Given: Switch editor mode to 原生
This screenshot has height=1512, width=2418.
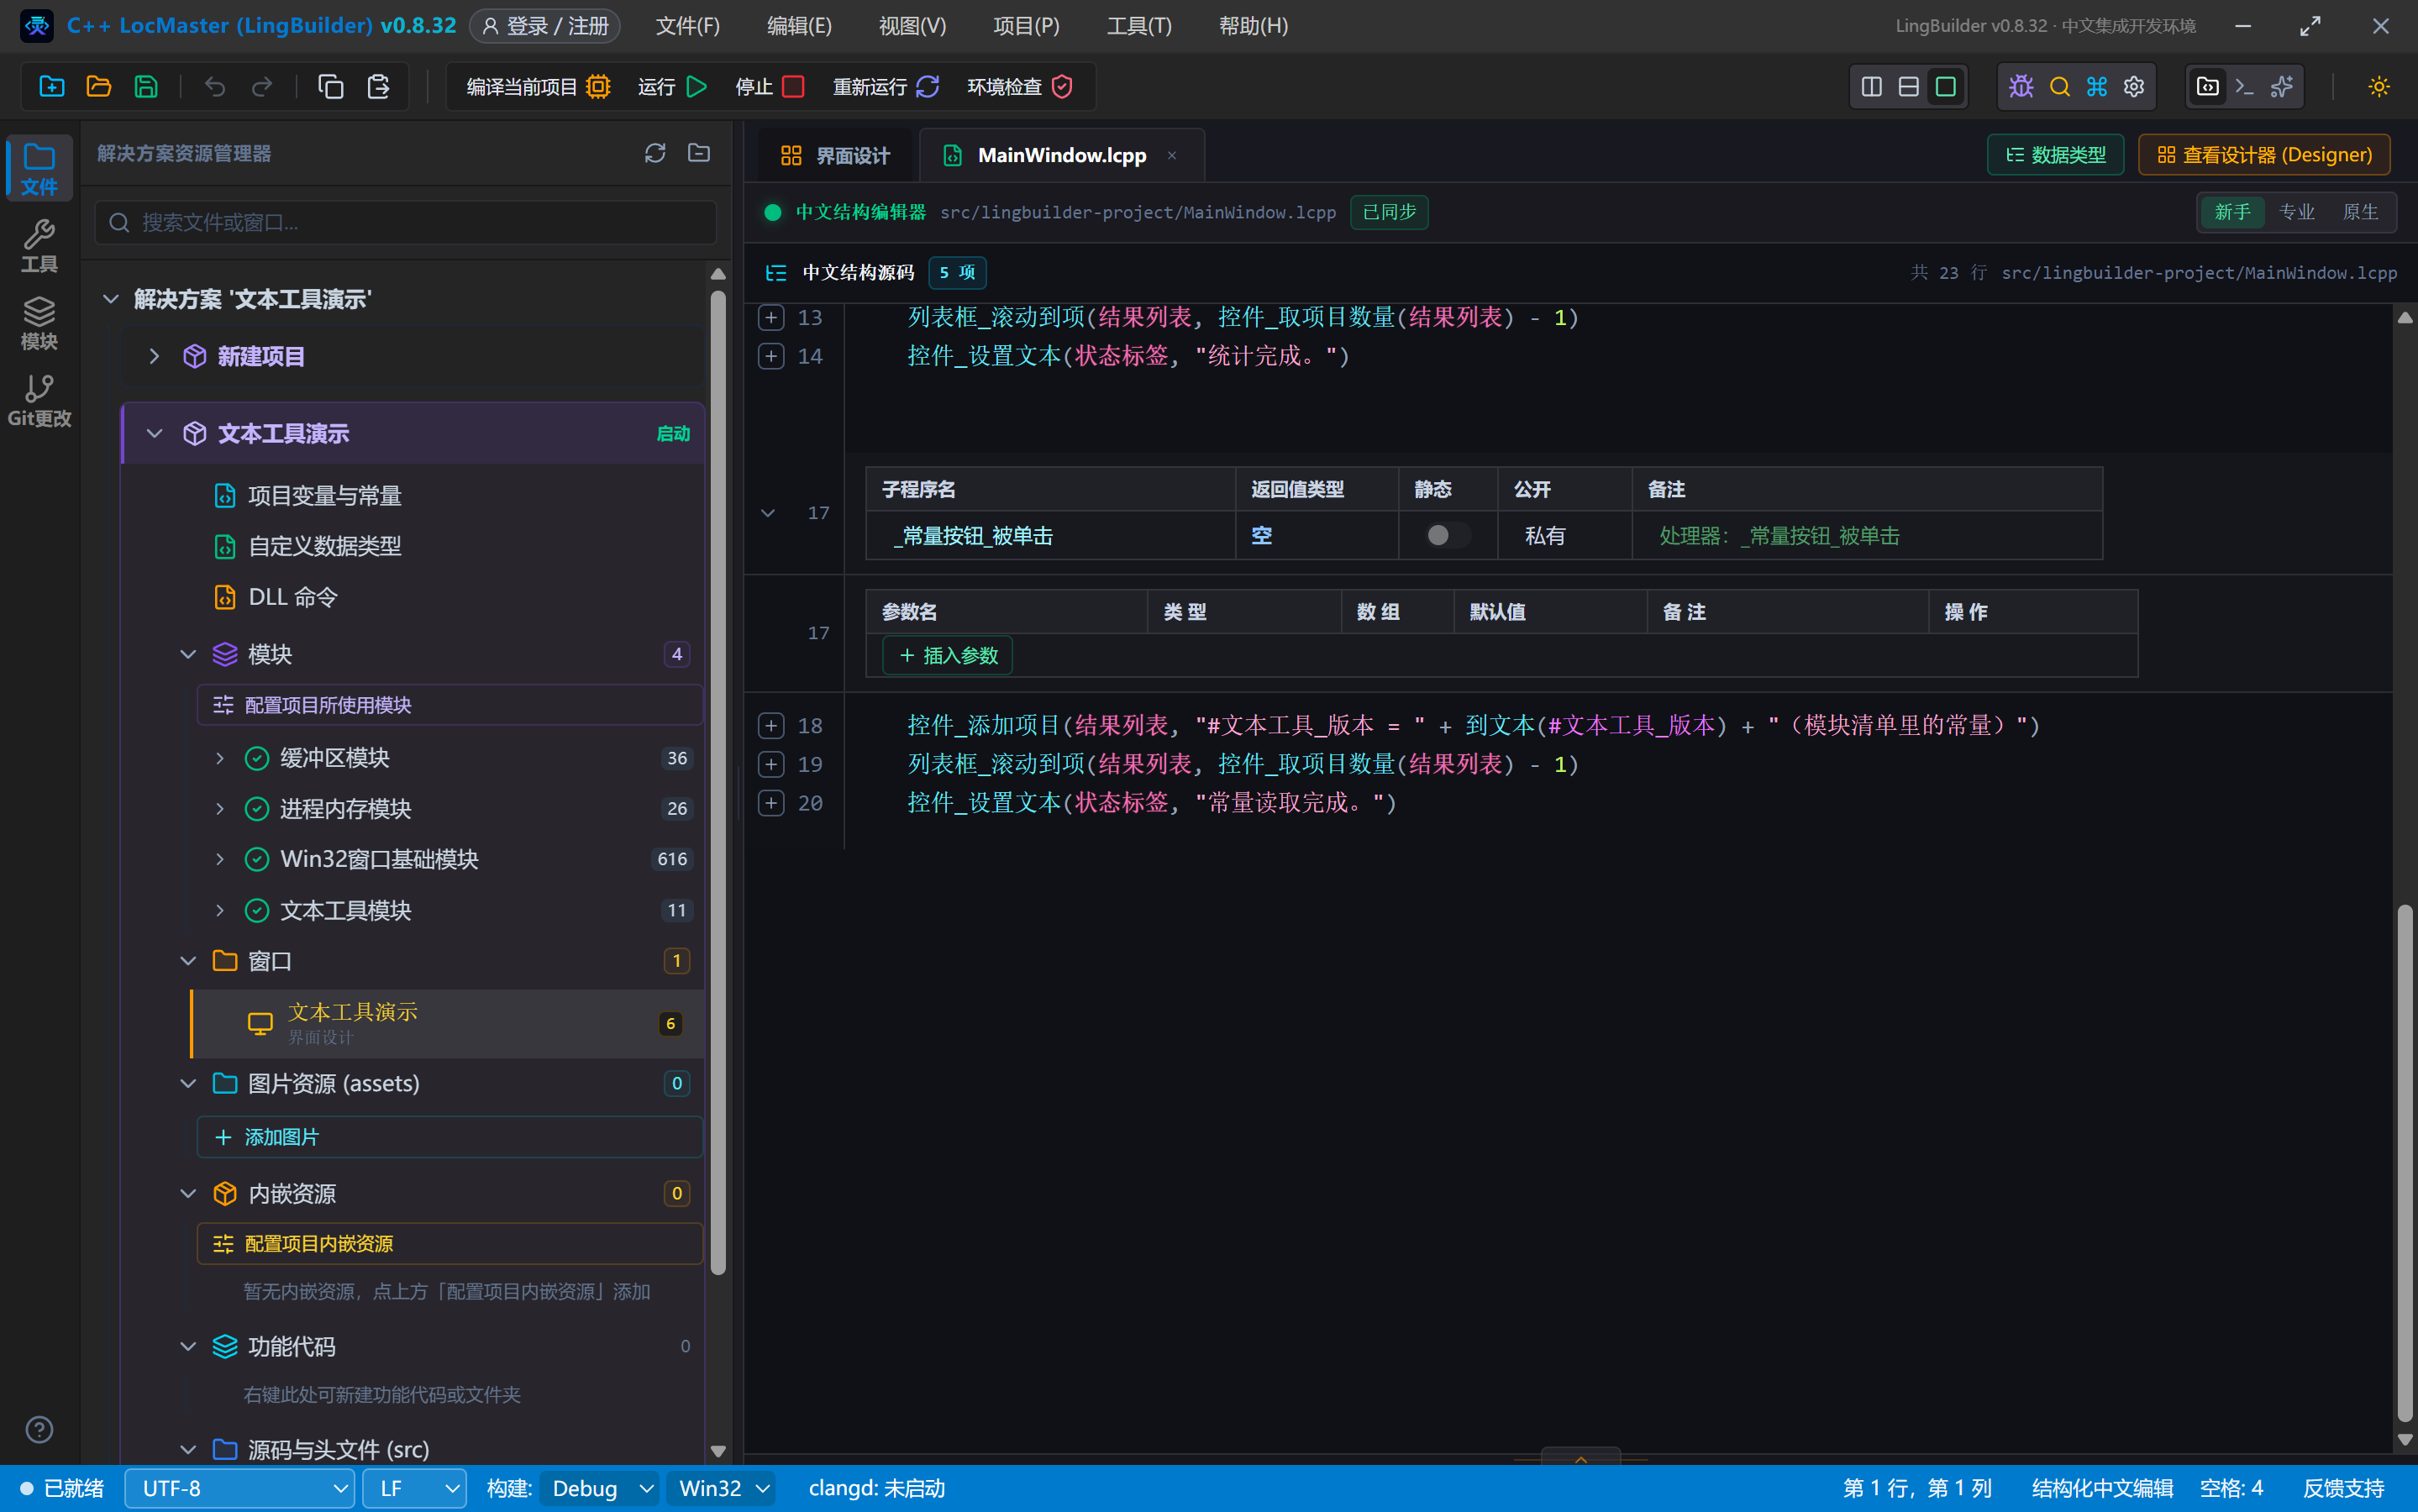Looking at the screenshot, I should point(2360,212).
